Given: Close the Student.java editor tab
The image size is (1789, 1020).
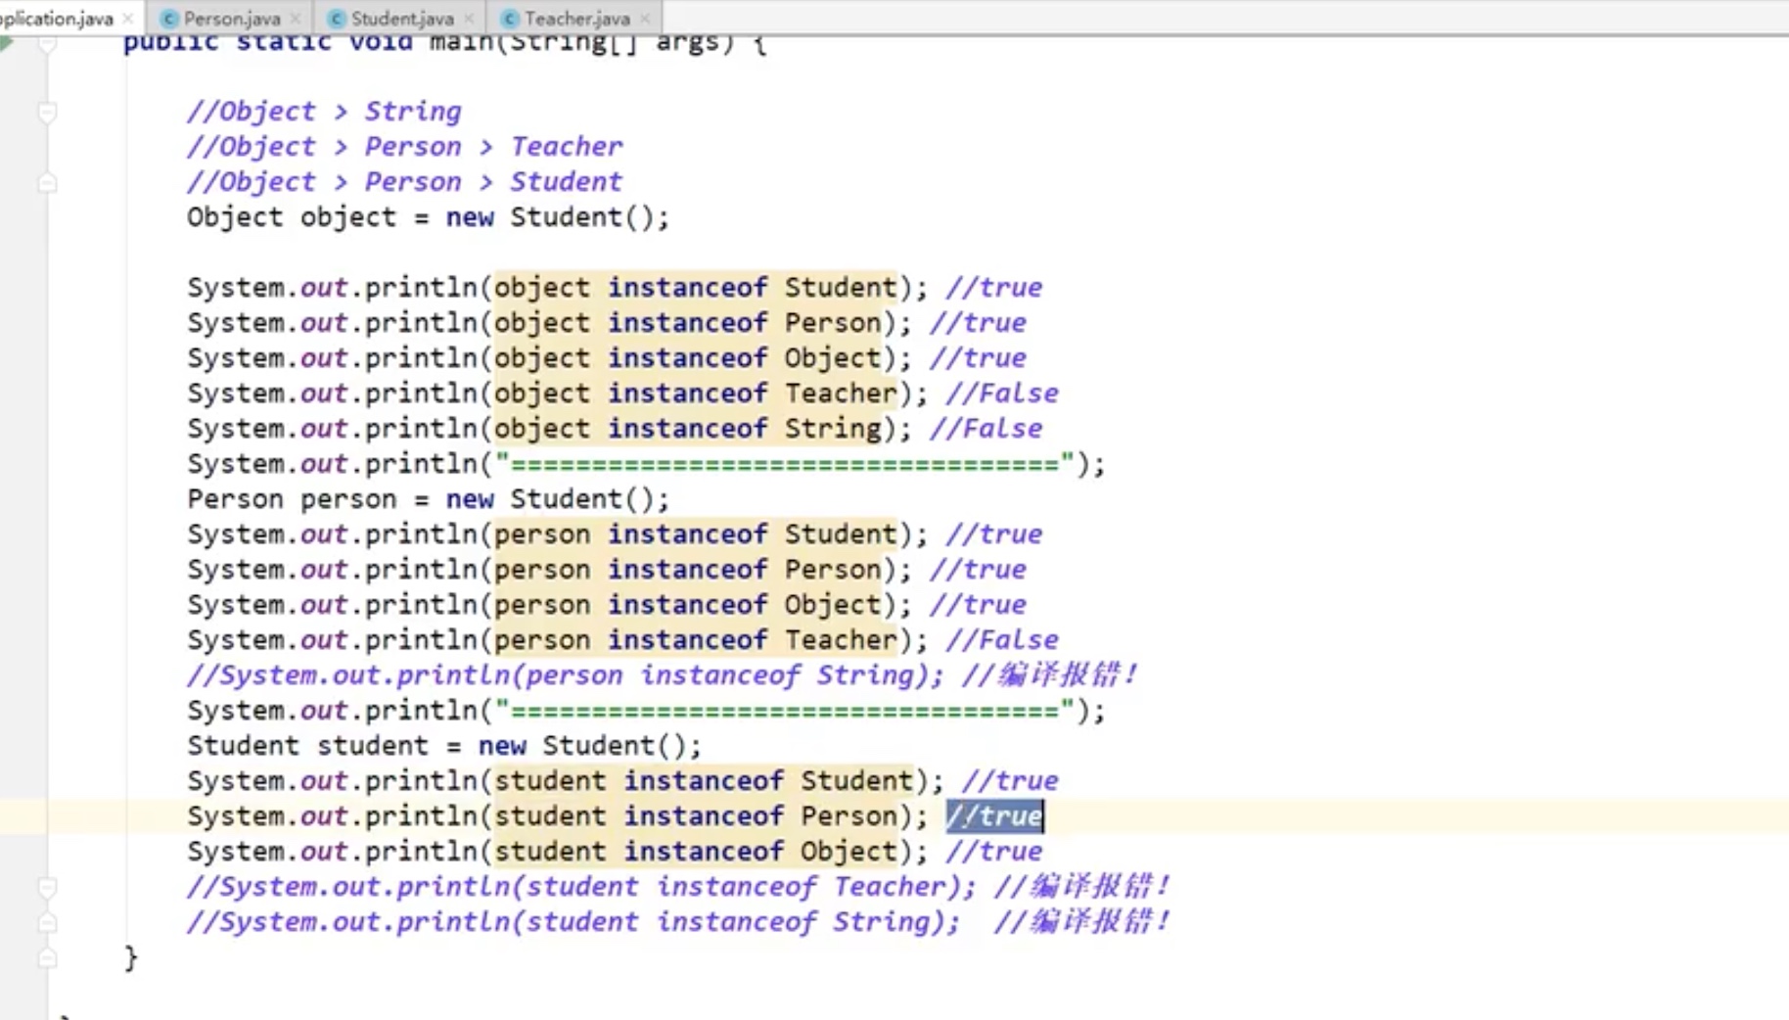Looking at the screenshot, I should coord(469,19).
